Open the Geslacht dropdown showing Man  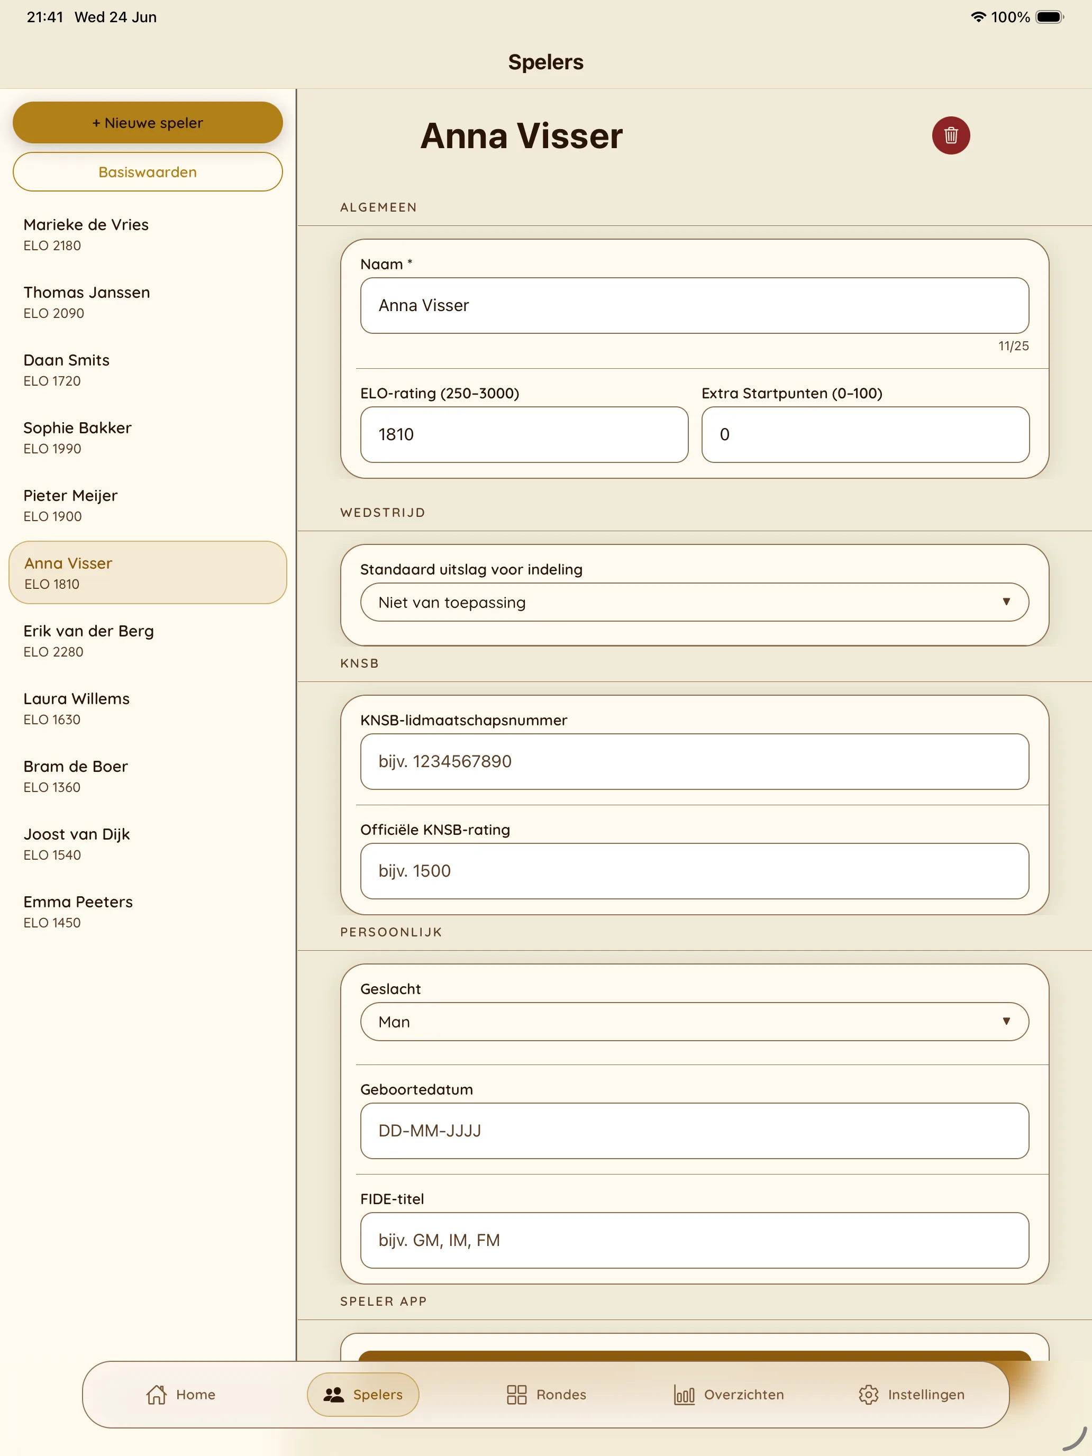point(695,1022)
